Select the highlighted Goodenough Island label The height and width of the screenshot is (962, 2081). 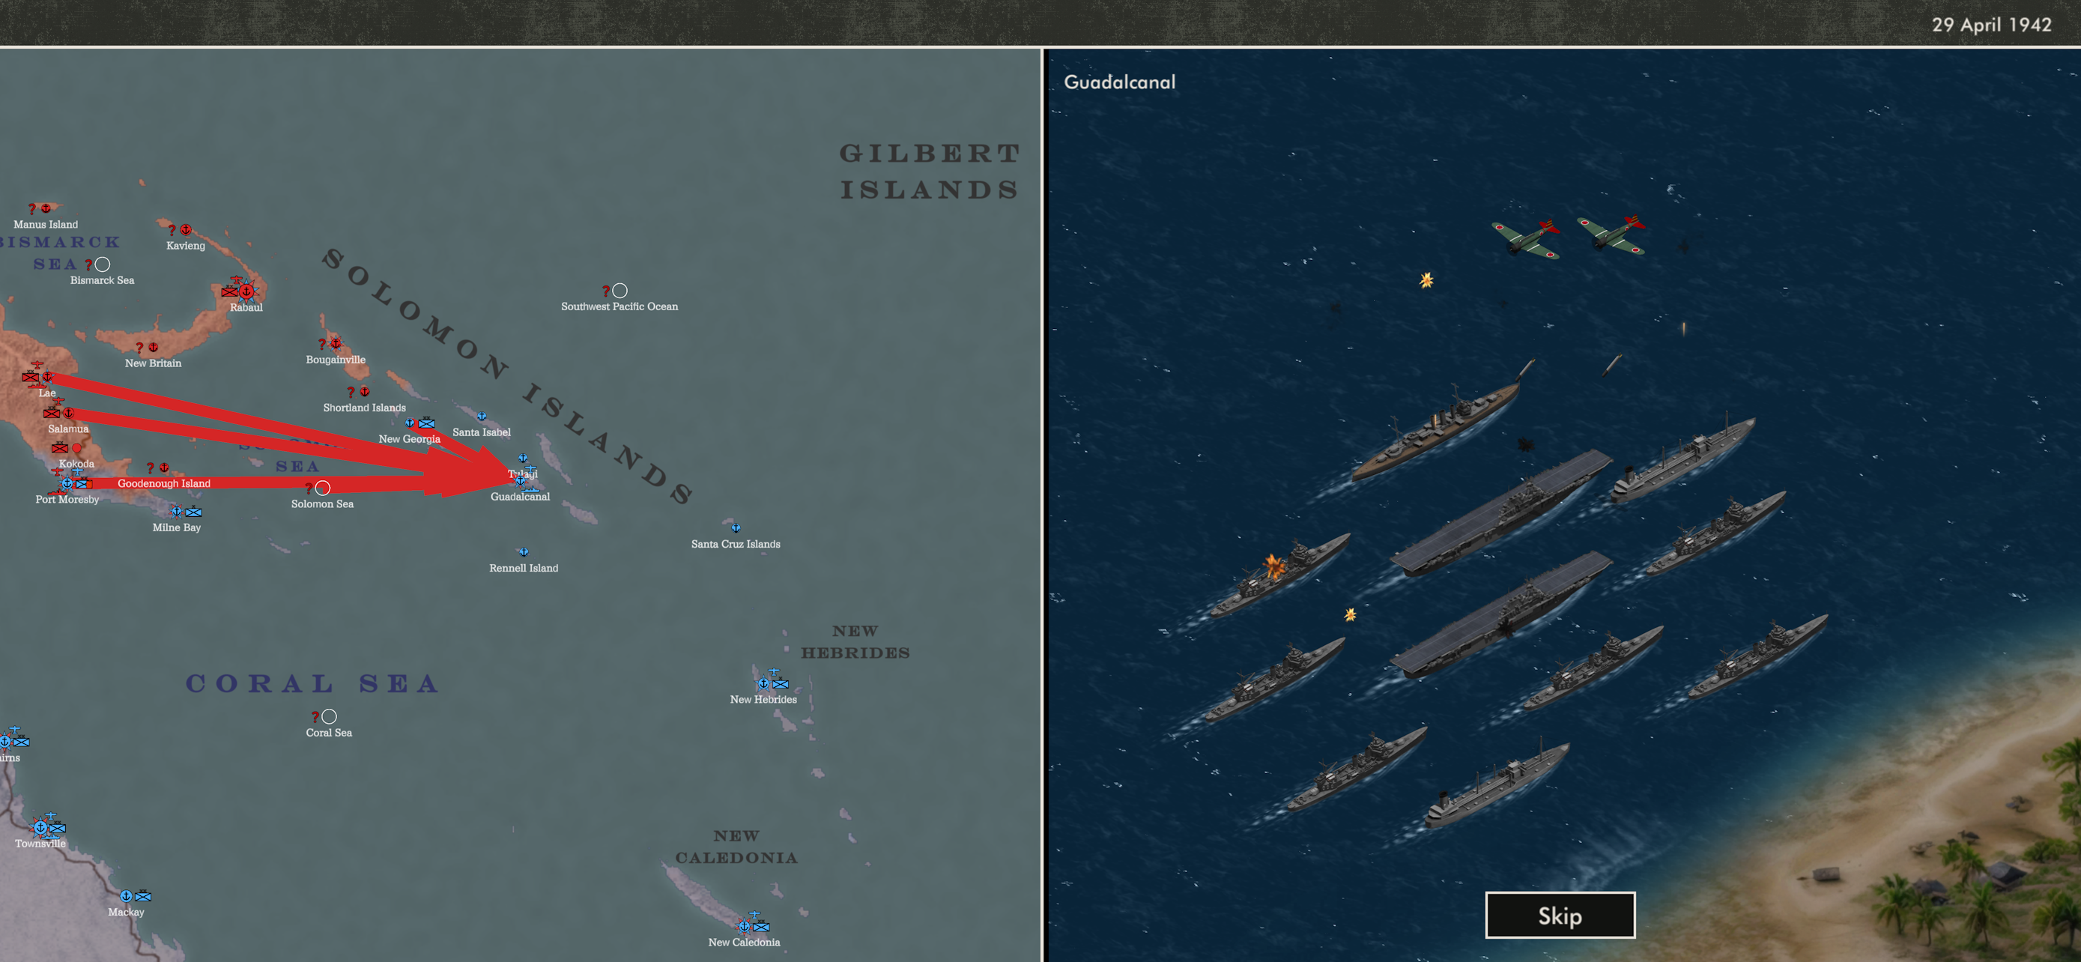click(x=164, y=483)
